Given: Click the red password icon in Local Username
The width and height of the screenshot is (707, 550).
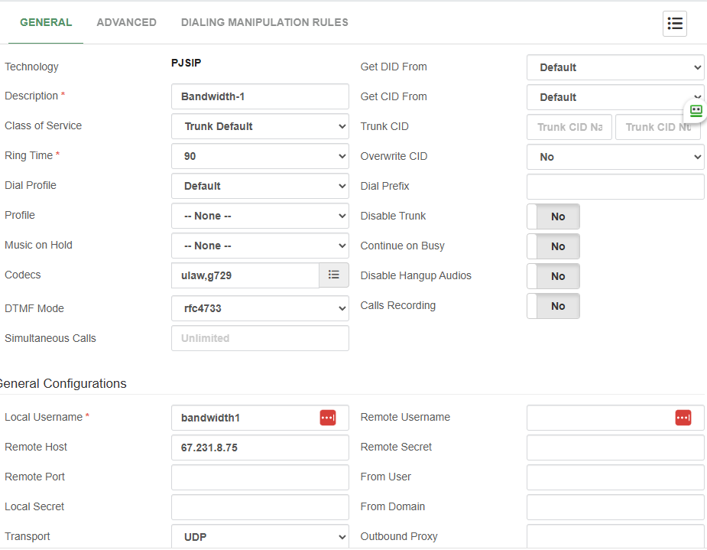Looking at the screenshot, I should pos(328,418).
